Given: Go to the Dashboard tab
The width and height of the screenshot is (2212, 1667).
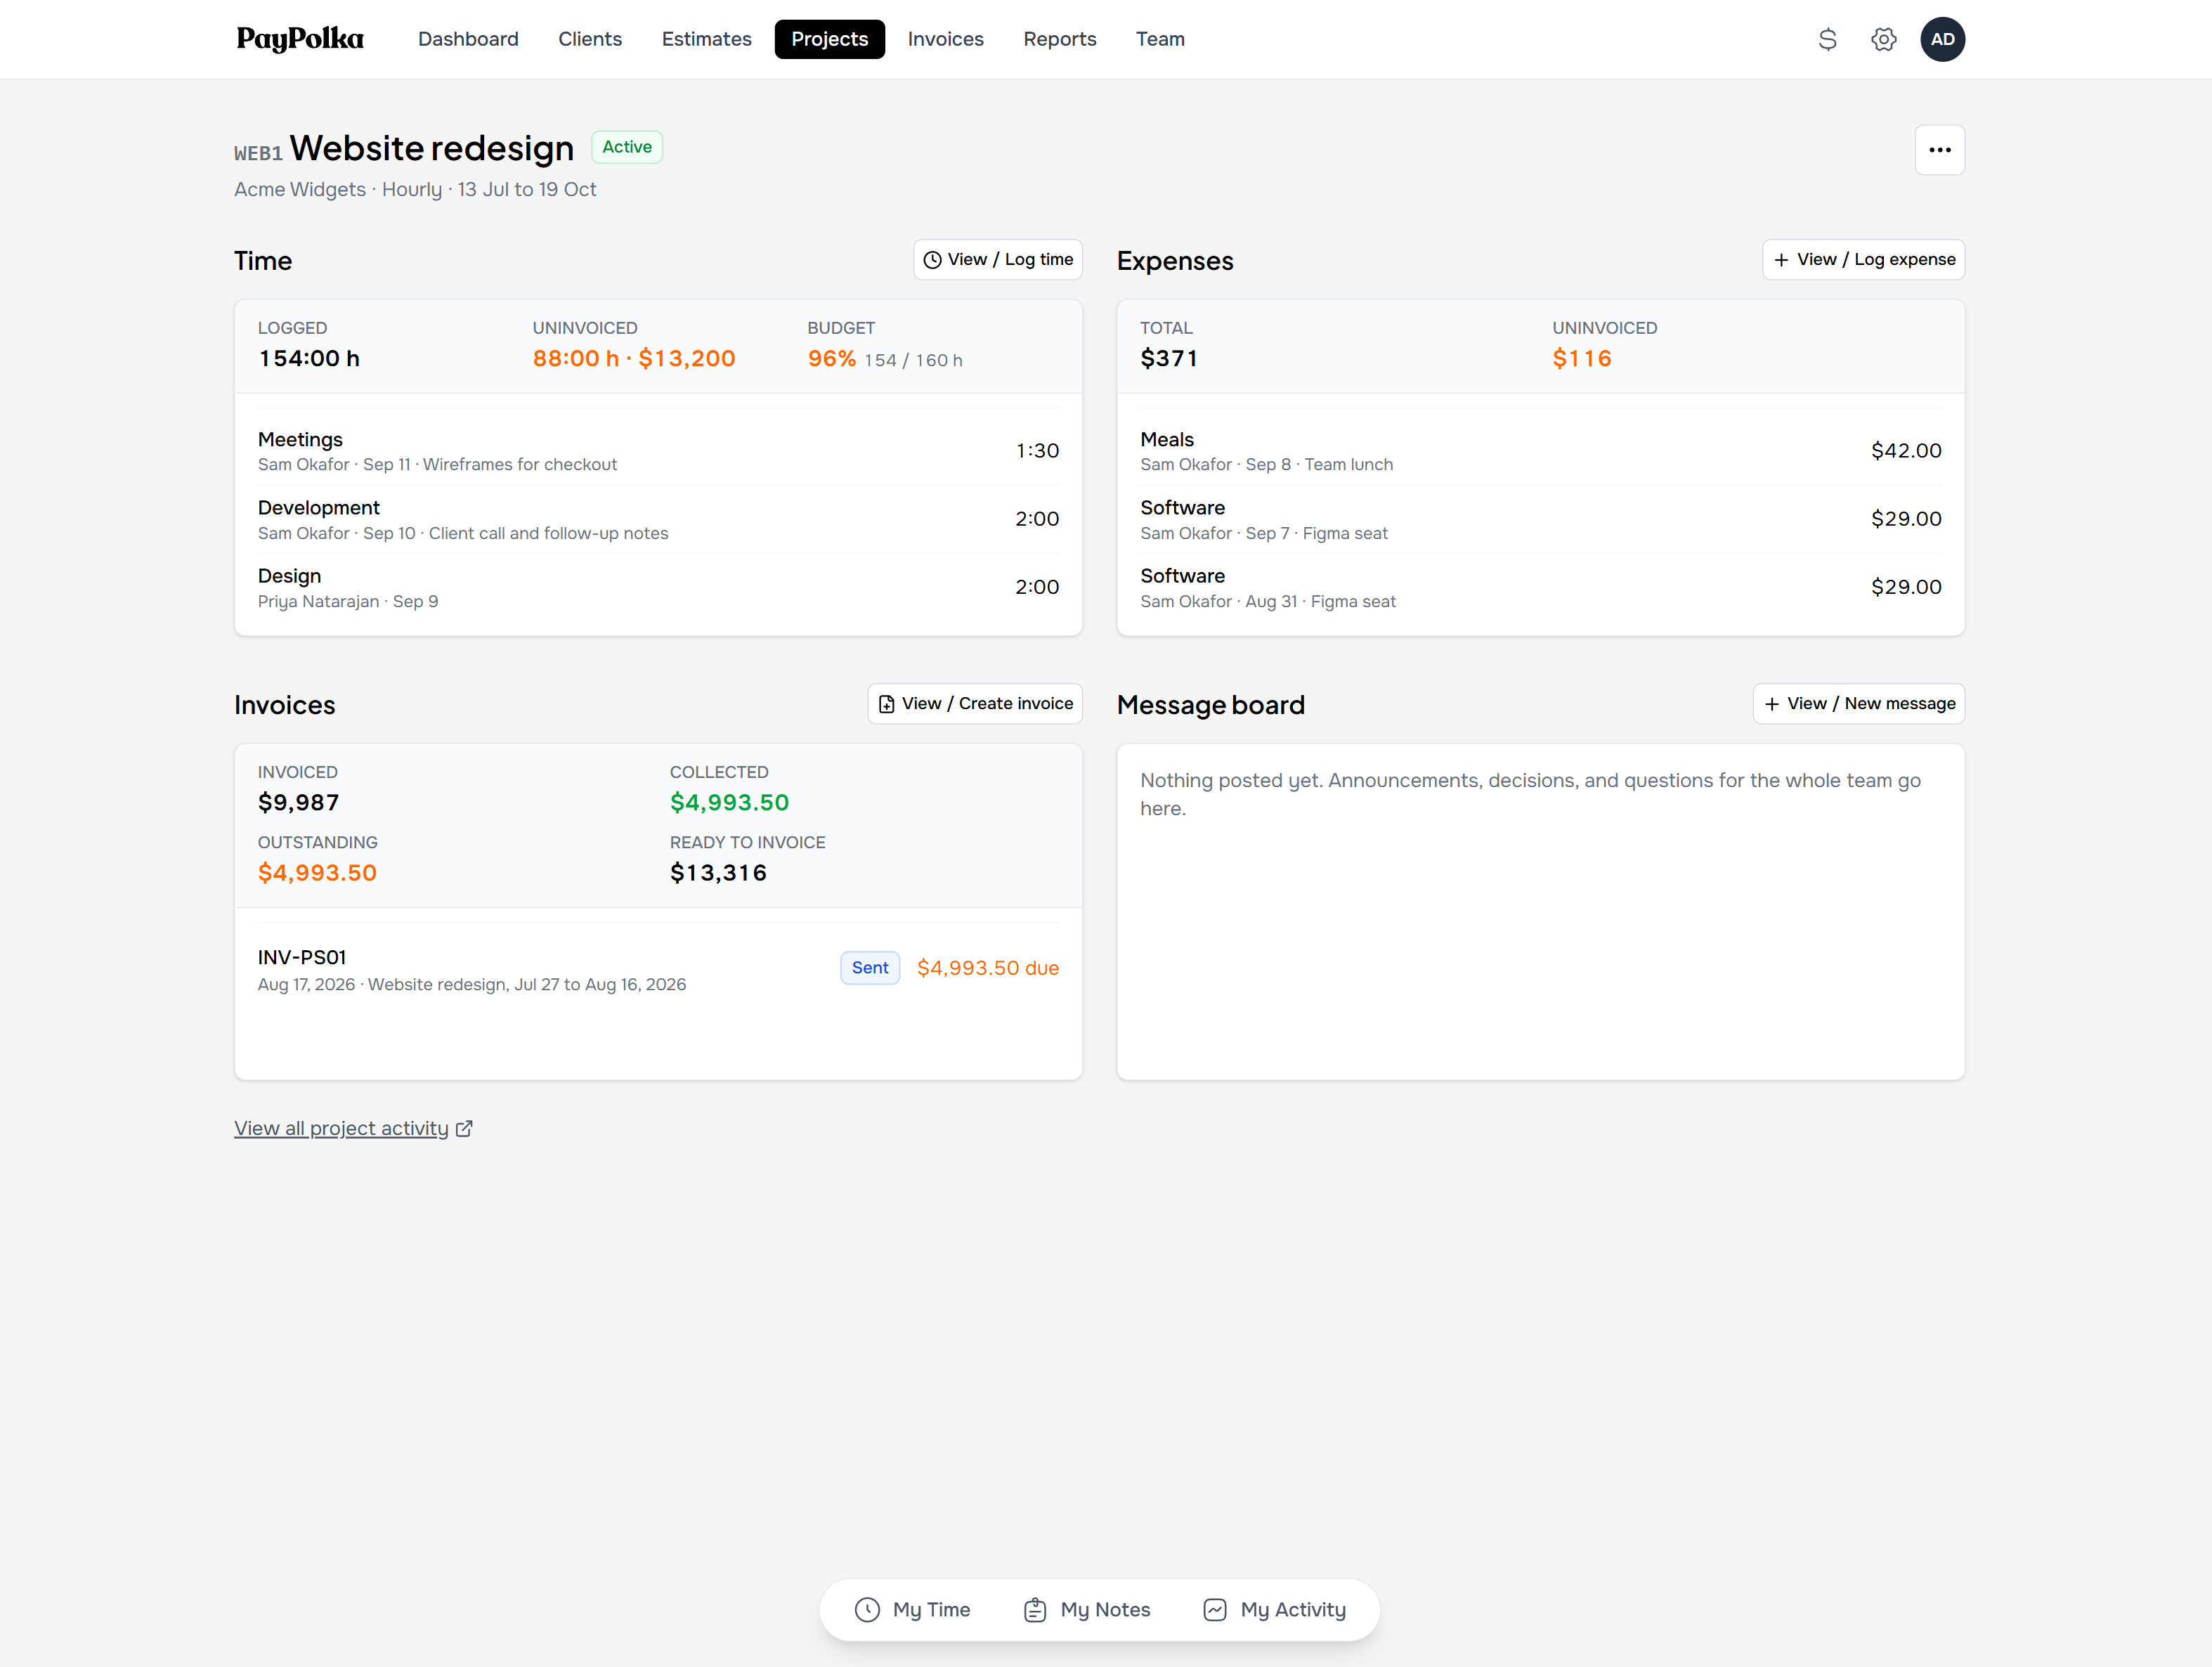Looking at the screenshot, I should tap(468, 39).
